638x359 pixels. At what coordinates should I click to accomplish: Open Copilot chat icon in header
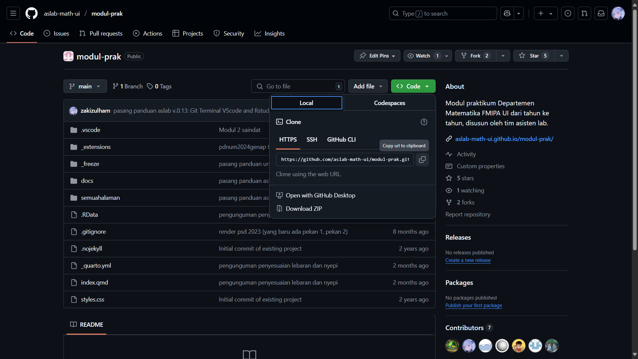tap(507, 13)
